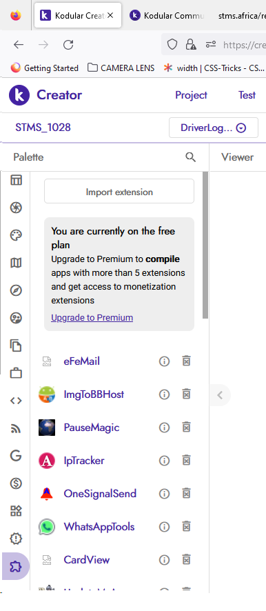Open the CAMERA LENS bookmark folder
The width and height of the screenshot is (266, 611).
pos(121,68)
